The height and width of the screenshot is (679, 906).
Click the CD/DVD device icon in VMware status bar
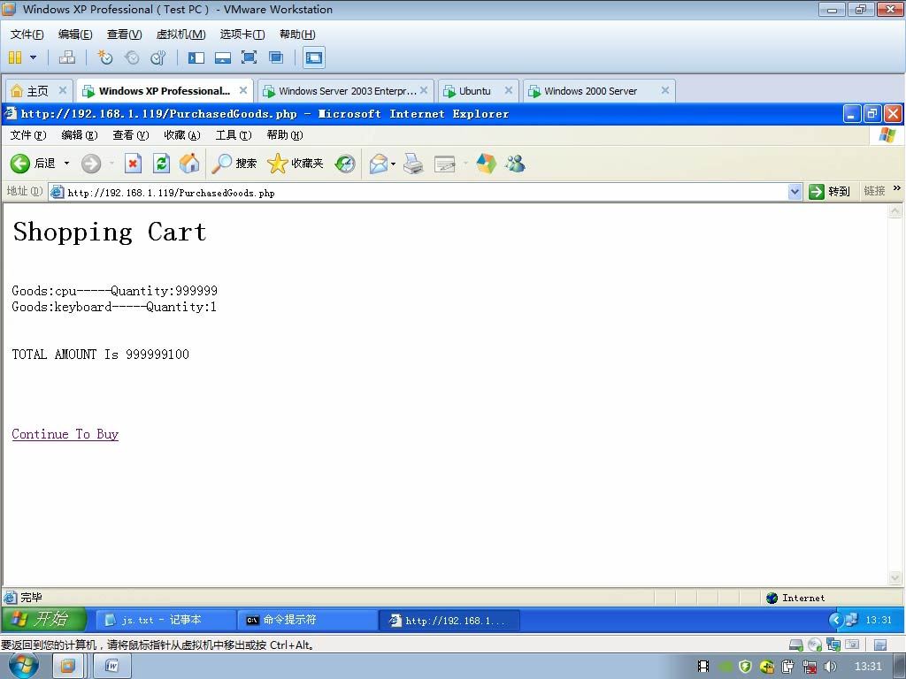[x=815, y=645]
